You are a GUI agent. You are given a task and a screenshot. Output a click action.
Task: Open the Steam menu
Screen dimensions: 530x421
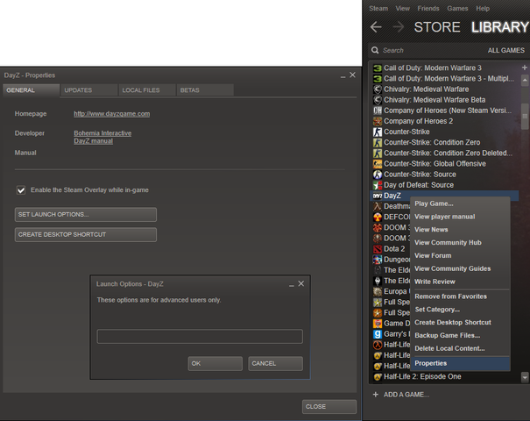point(378,9)
